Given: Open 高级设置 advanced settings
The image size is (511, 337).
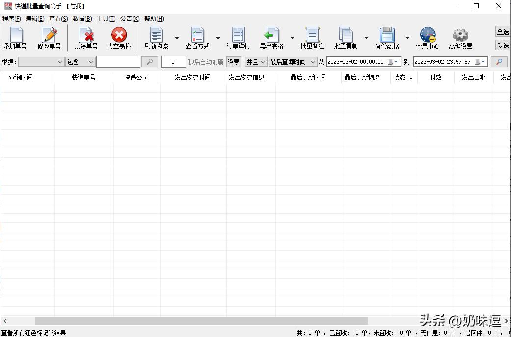Looking at the screenshot, I should 460,37.
